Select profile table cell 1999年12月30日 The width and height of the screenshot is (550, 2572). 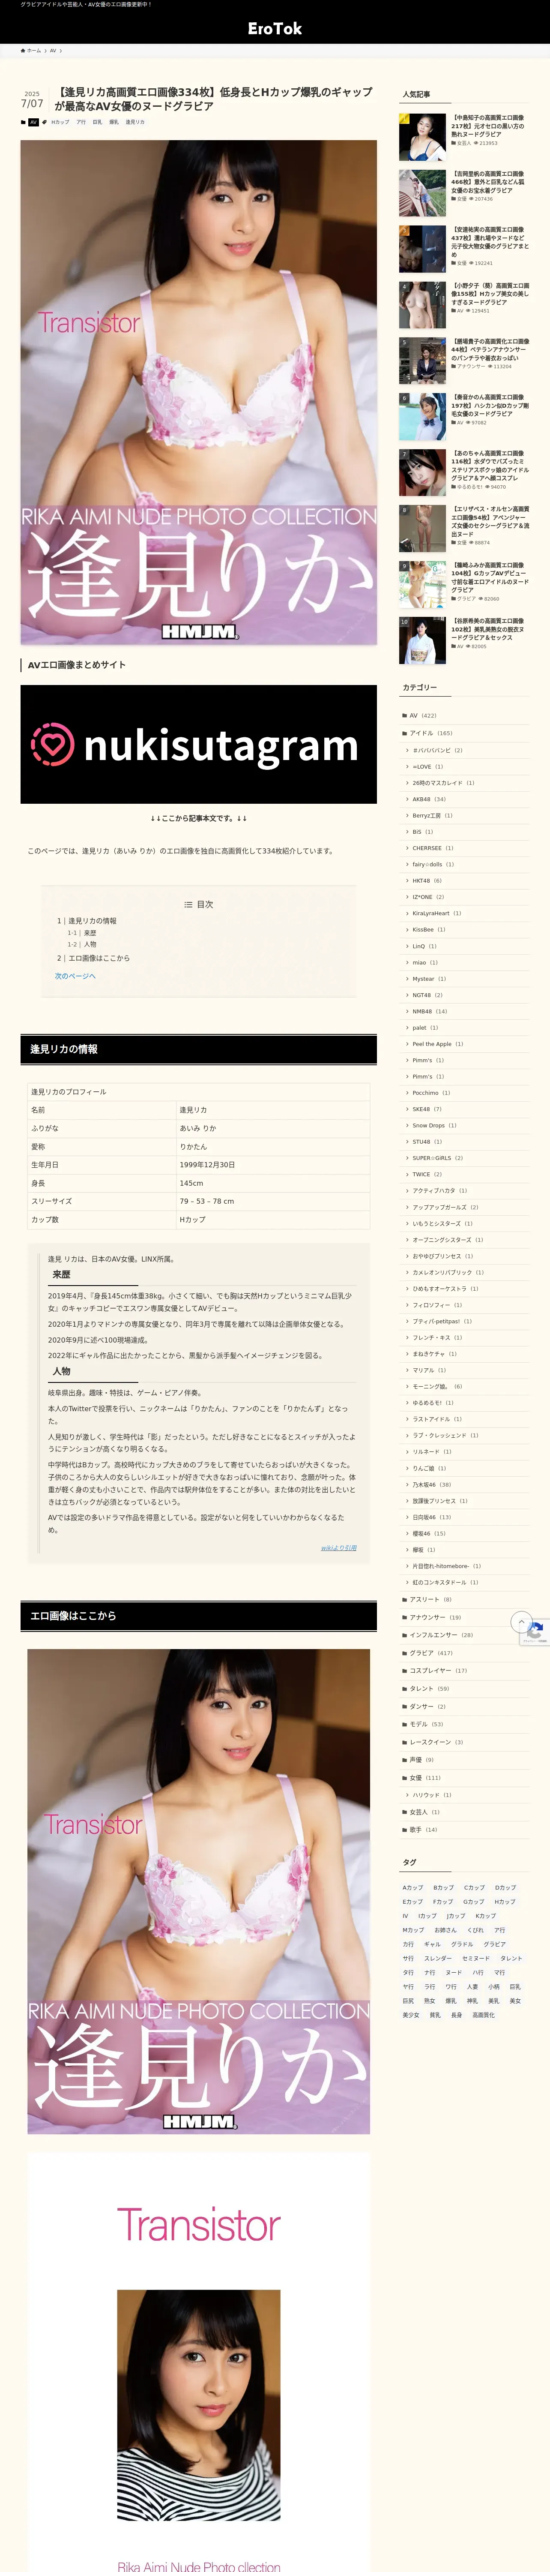(272, 1164)
